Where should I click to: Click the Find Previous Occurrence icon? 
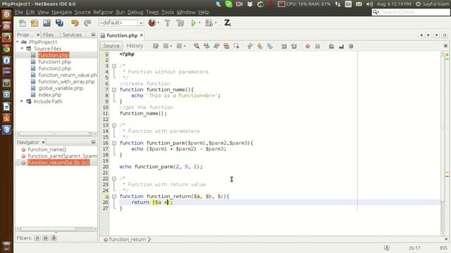tap(206, 46)
